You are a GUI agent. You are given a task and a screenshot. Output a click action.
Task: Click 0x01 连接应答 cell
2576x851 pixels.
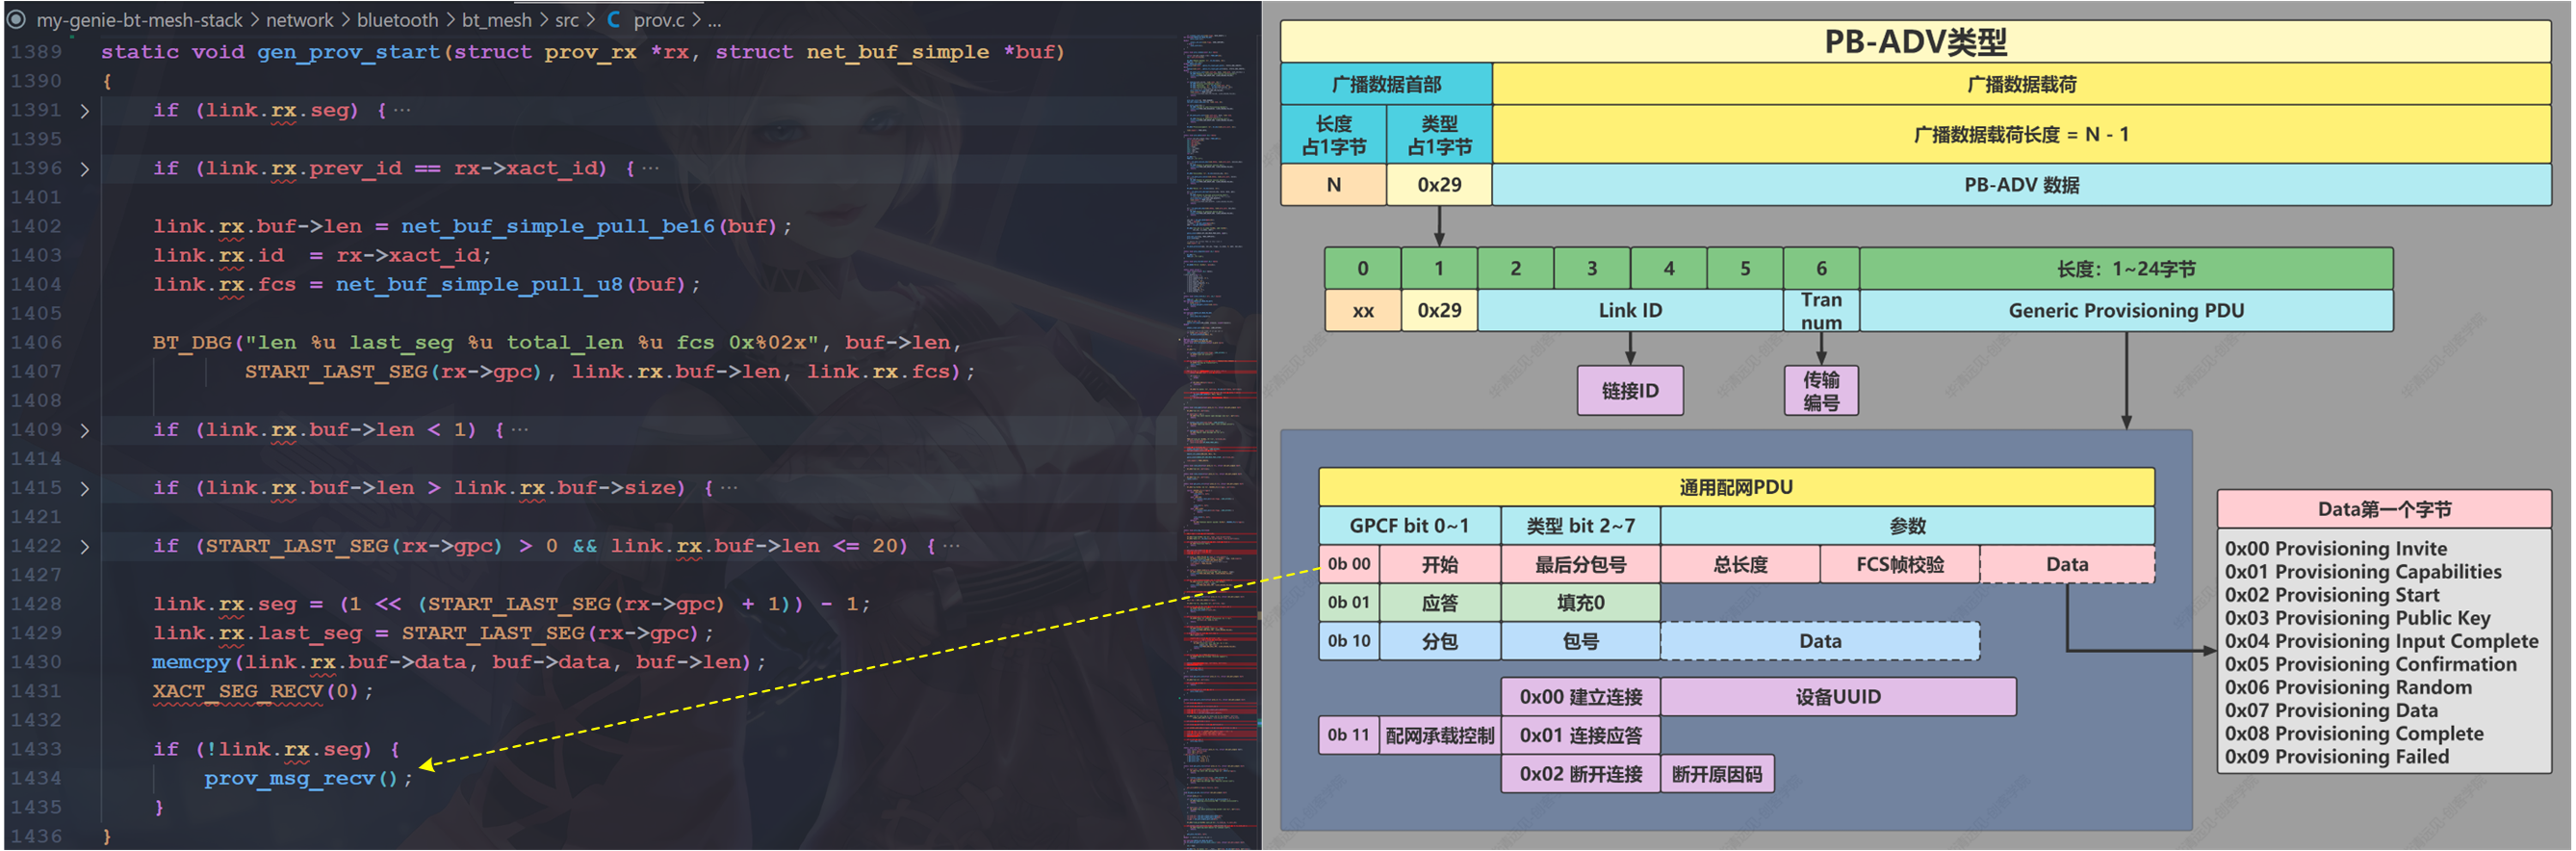pos(1580,736)
